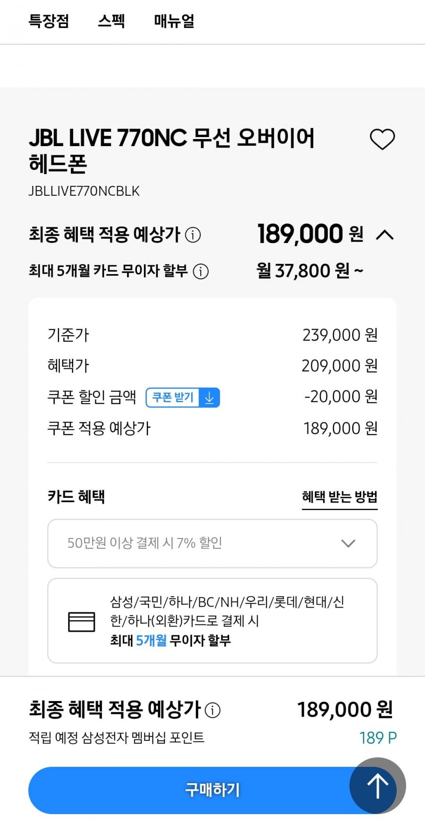Screen dimensions: 425x833
Task: Select the 매뉴얼 tab
Action: pyautogui.click(x=174, y=21)
